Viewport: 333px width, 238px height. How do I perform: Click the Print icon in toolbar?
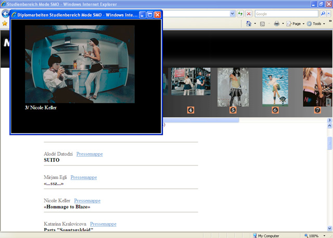coord(277,24)
